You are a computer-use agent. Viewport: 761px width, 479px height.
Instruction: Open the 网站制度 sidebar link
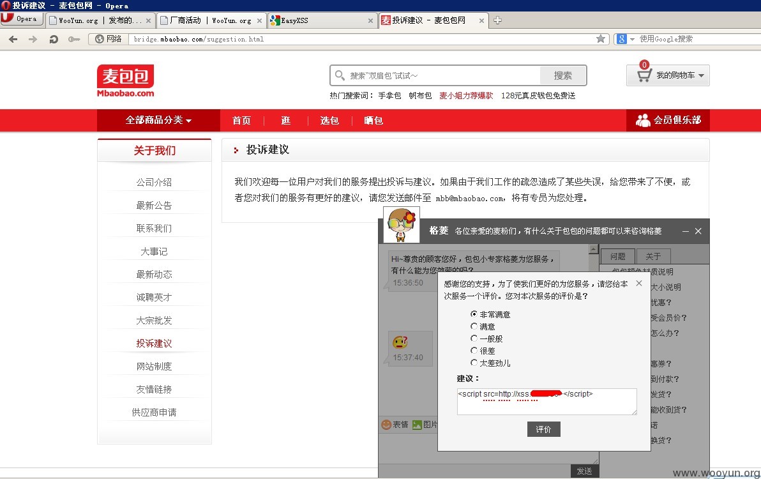point(154,367)
